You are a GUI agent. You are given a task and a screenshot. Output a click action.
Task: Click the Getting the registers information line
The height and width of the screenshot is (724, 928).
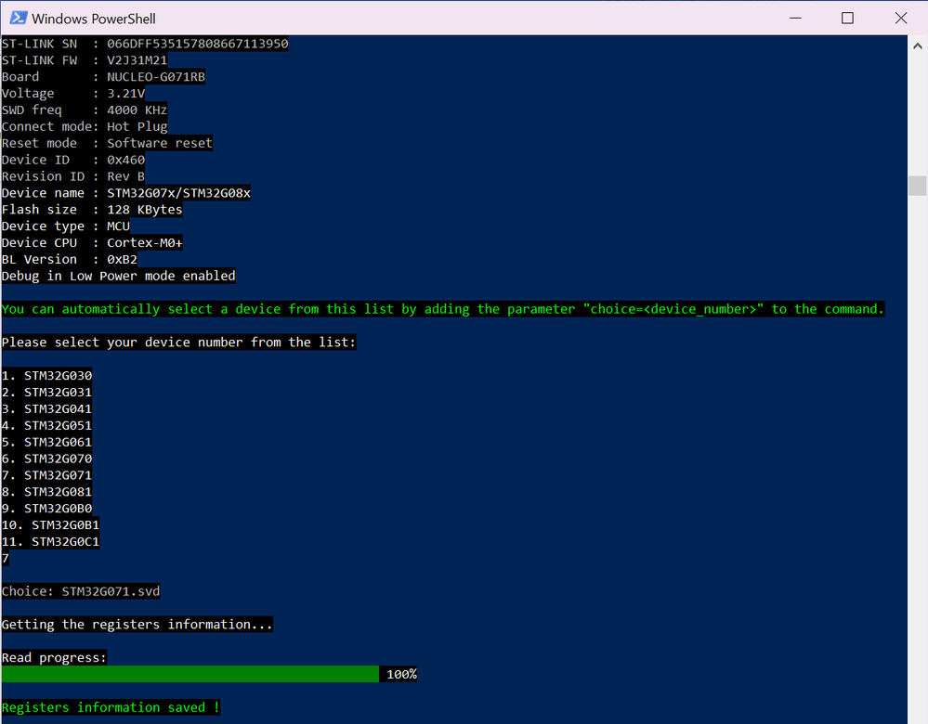click(x=137, y=624)
